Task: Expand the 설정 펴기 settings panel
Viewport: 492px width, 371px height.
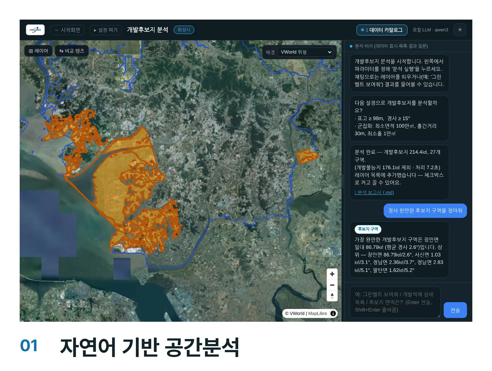Action: (x=106, y=30)
